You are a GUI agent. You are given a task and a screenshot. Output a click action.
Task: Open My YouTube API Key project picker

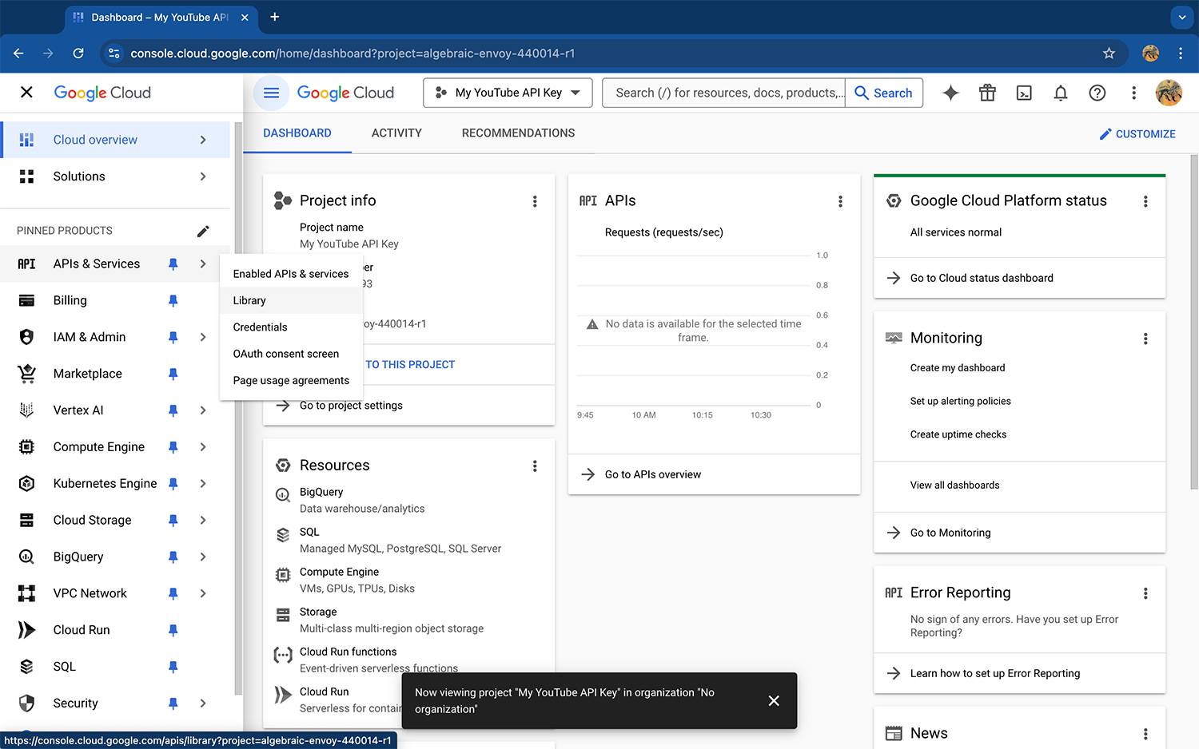(x=508, y=93)
